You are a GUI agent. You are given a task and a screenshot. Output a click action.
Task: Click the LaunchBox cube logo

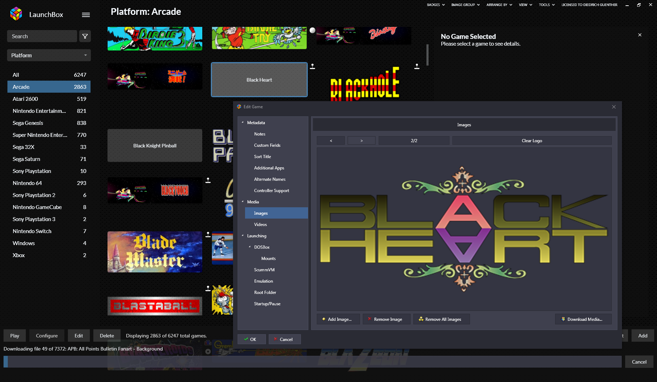pyautogui.click(x=16, y=14)
